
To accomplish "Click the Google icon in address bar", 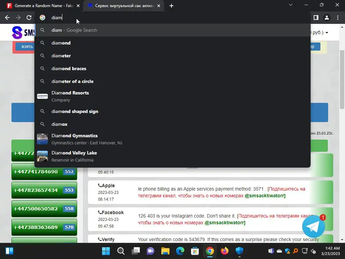I will [x=42, y=18].
